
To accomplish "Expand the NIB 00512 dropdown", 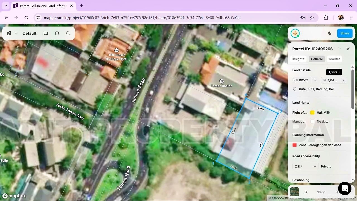I will pyautogui.click(x=315, y=80).
